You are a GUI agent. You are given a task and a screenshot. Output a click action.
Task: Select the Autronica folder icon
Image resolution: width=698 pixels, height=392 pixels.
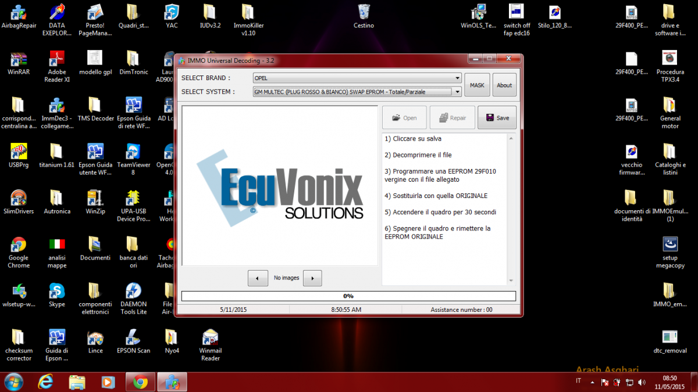pyautogui.click(x=57, y=203)
